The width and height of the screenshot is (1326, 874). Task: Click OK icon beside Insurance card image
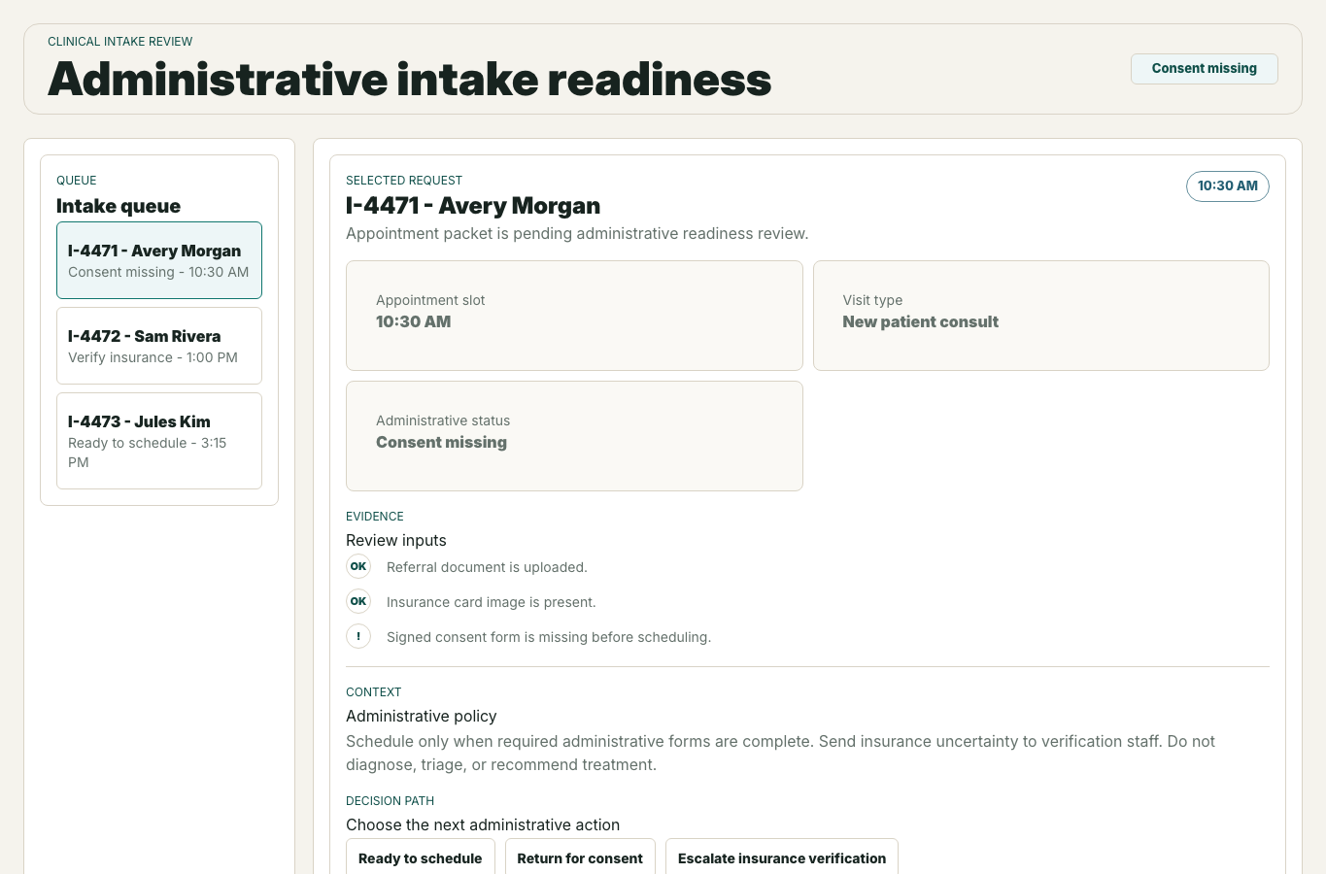[358, 601]
